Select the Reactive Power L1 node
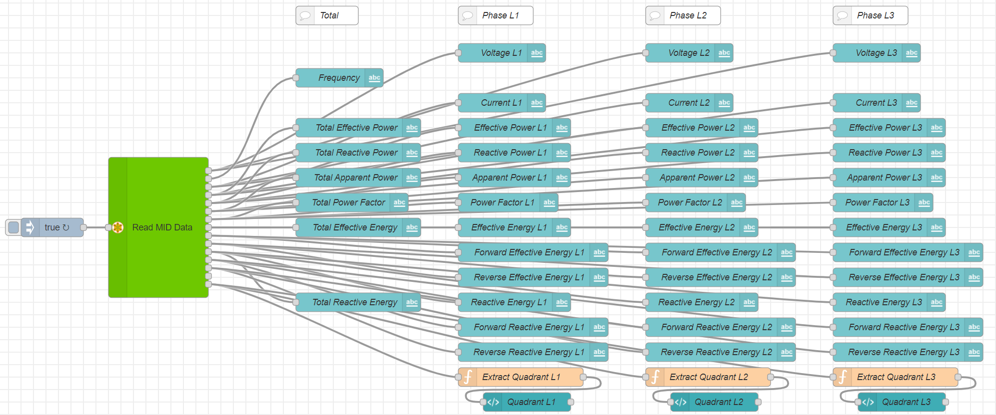 [x=514, y=153]
